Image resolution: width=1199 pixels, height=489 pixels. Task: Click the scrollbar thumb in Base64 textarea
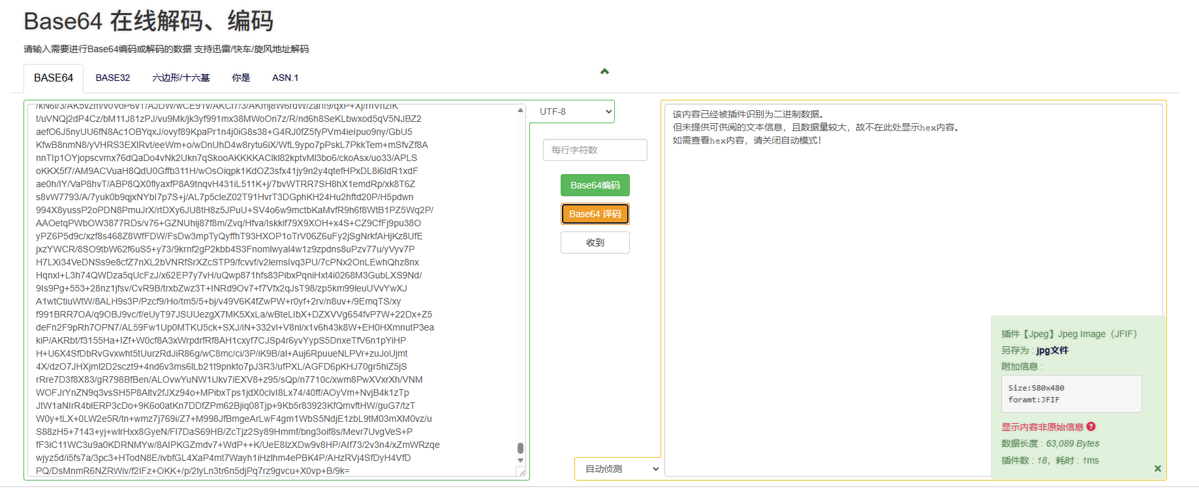pos(520,448)
